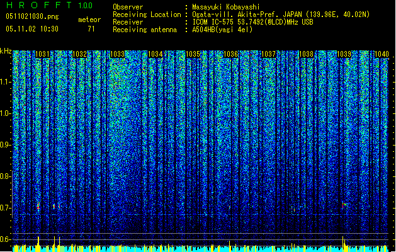
Task: Click antenna value A504HB(yagi 4el)
Action: pos(222,30)
